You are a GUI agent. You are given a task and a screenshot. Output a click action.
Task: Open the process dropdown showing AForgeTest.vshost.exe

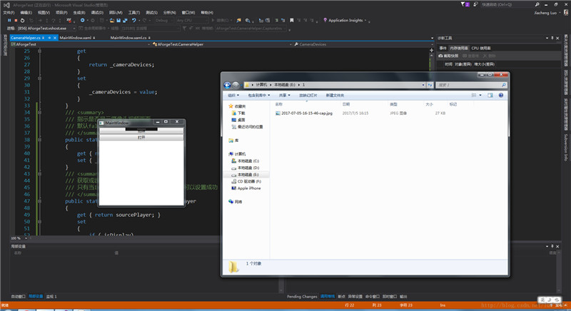pos(74,29)
